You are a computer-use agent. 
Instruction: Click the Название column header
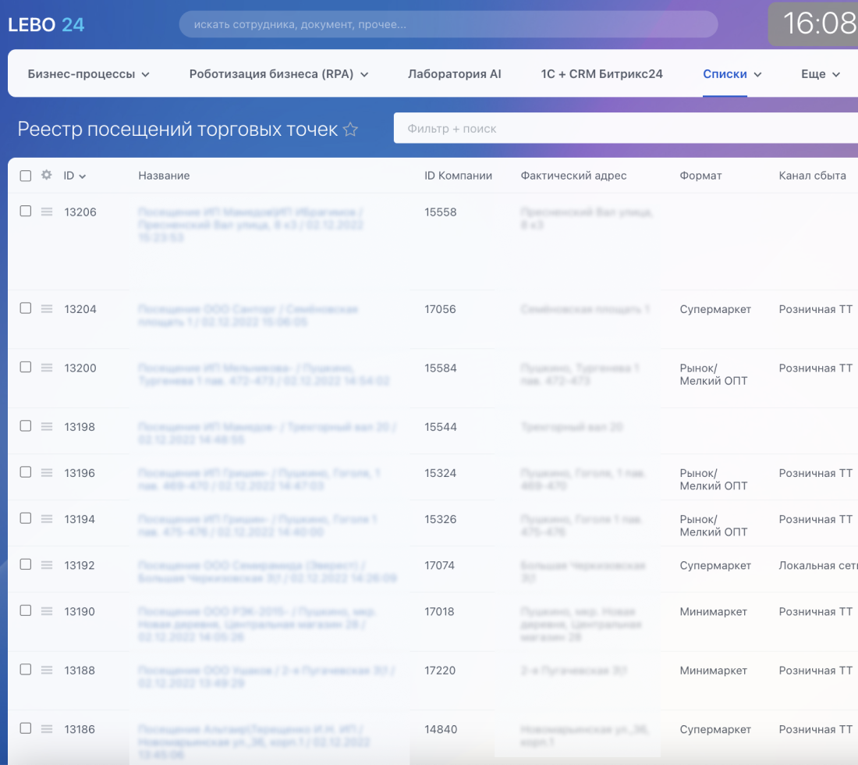pyautogui.click(x=164, y=176)
